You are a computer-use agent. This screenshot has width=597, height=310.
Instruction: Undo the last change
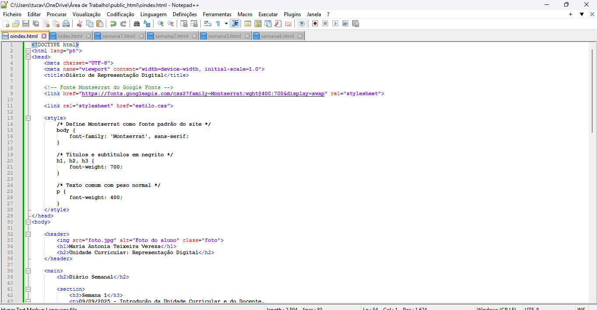point(113,23)
